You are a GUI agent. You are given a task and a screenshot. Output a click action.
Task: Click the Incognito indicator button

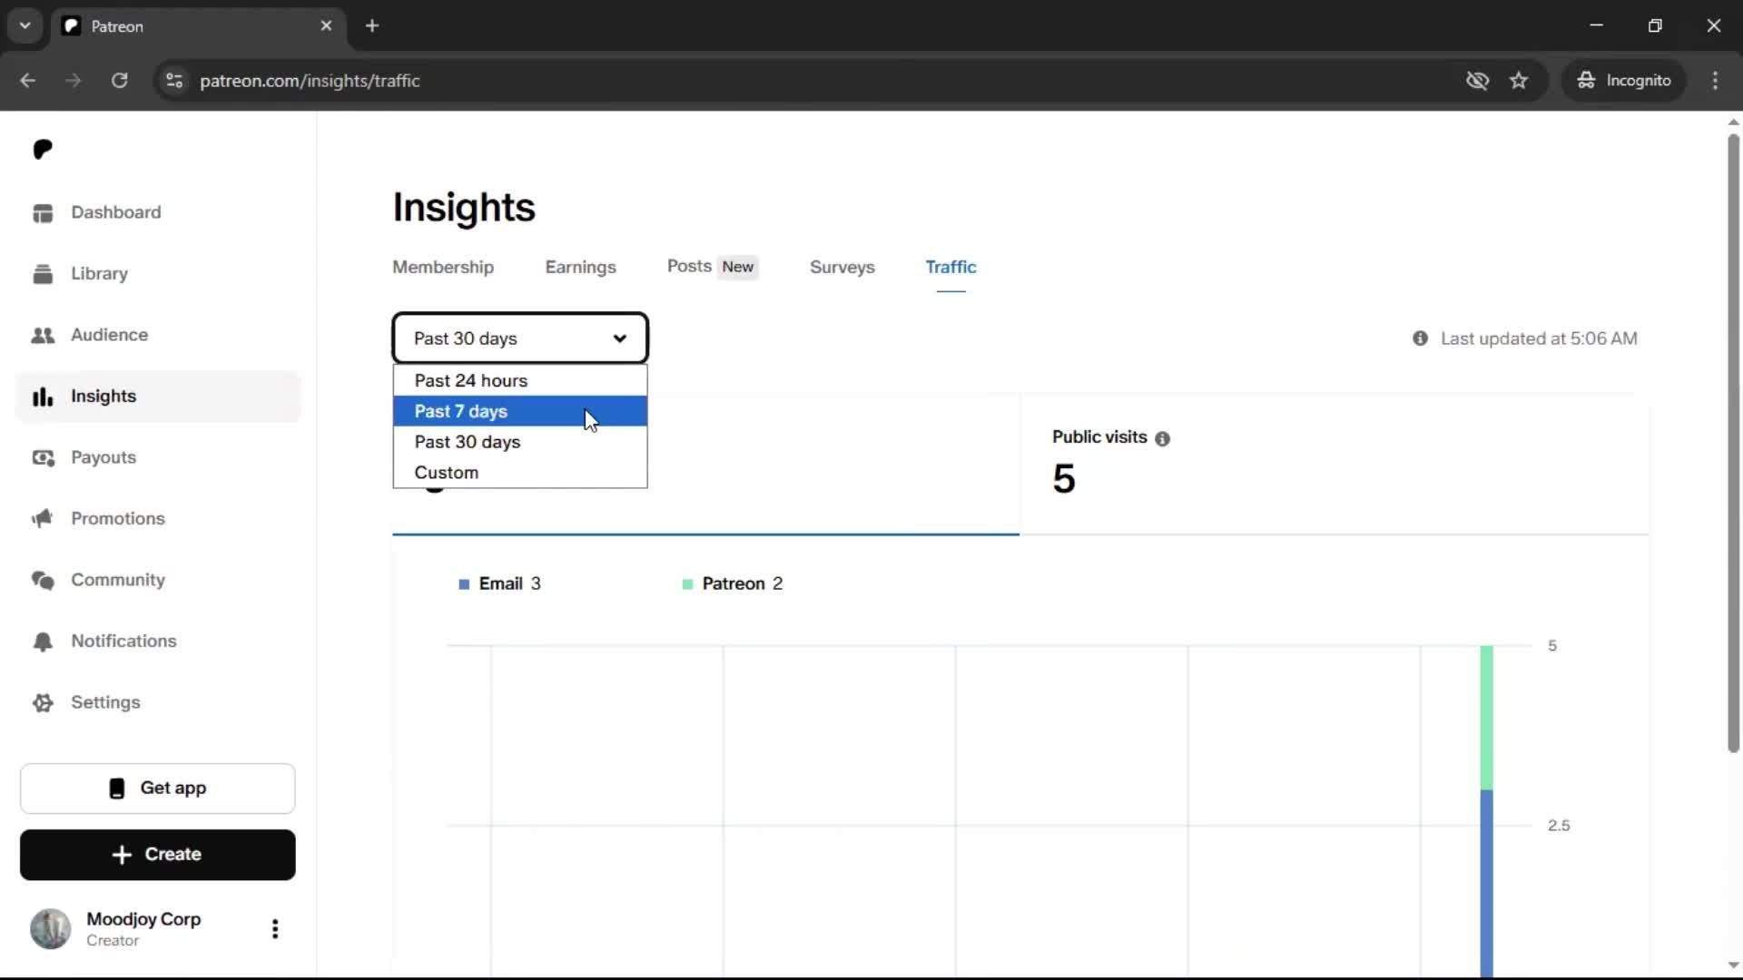1624,81
